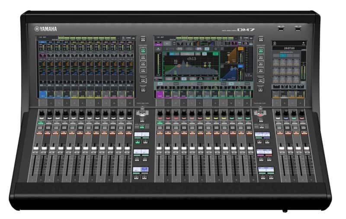The height and width of the screenshot is (219, 346).
Task: Tap the icon at the utility screen's top-right corner
Action: (x=304, y=43)
